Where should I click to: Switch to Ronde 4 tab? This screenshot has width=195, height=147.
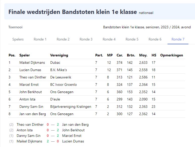[109, 39]
